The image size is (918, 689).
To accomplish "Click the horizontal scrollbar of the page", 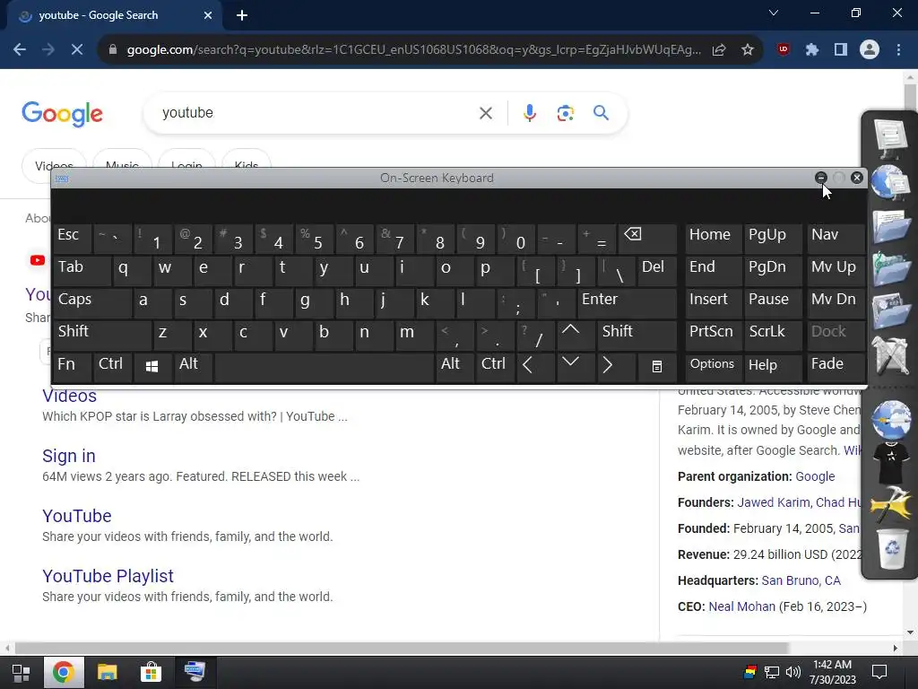I will 401,648.
